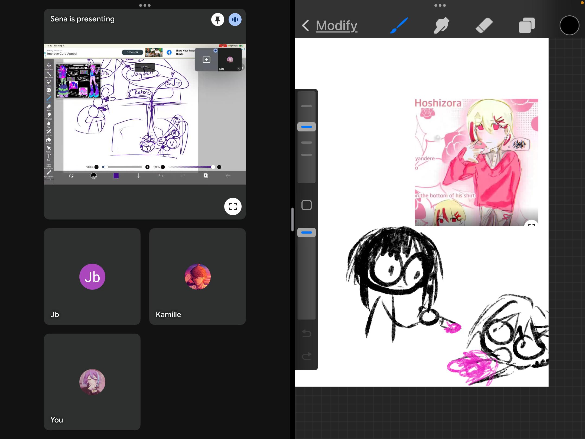Select your own participant tile labeled You

tap(92, 382)
